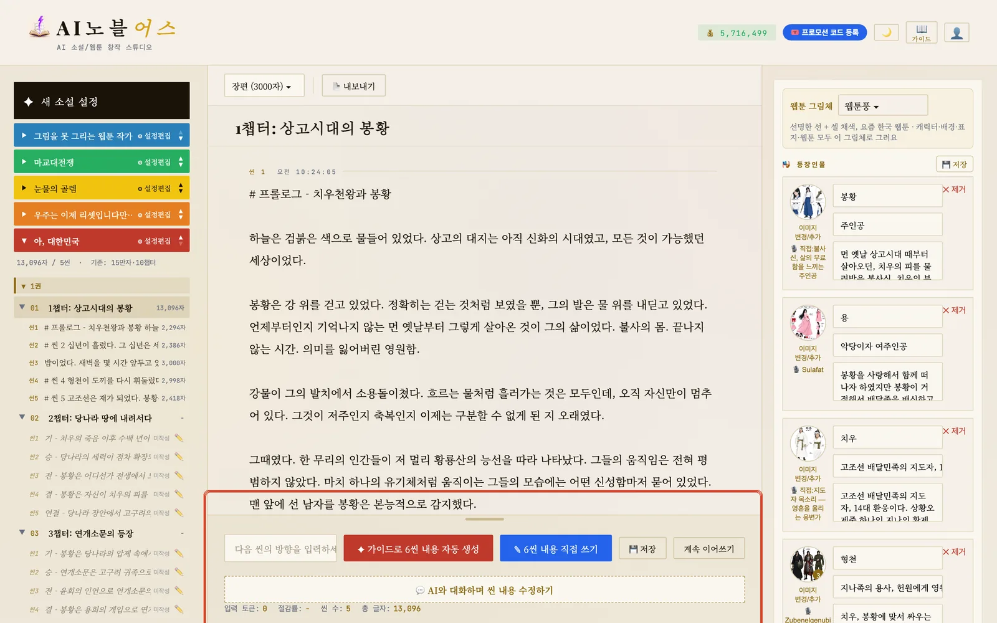Open AI와 대화하며 씬 내용 수정하기
Viewport: 997px width, 623px height.
(x=484, y=590)
